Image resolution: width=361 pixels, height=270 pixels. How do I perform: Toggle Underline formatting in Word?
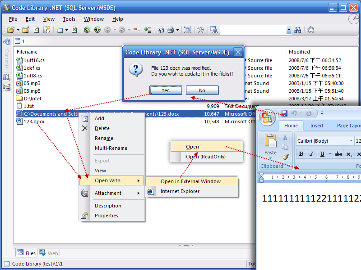322,154
